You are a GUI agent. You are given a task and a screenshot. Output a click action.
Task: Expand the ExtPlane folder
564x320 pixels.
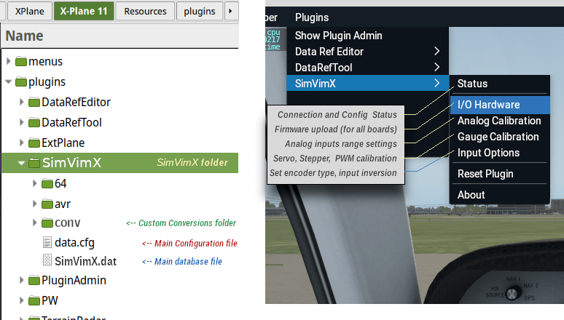click(x=22, y=143)
